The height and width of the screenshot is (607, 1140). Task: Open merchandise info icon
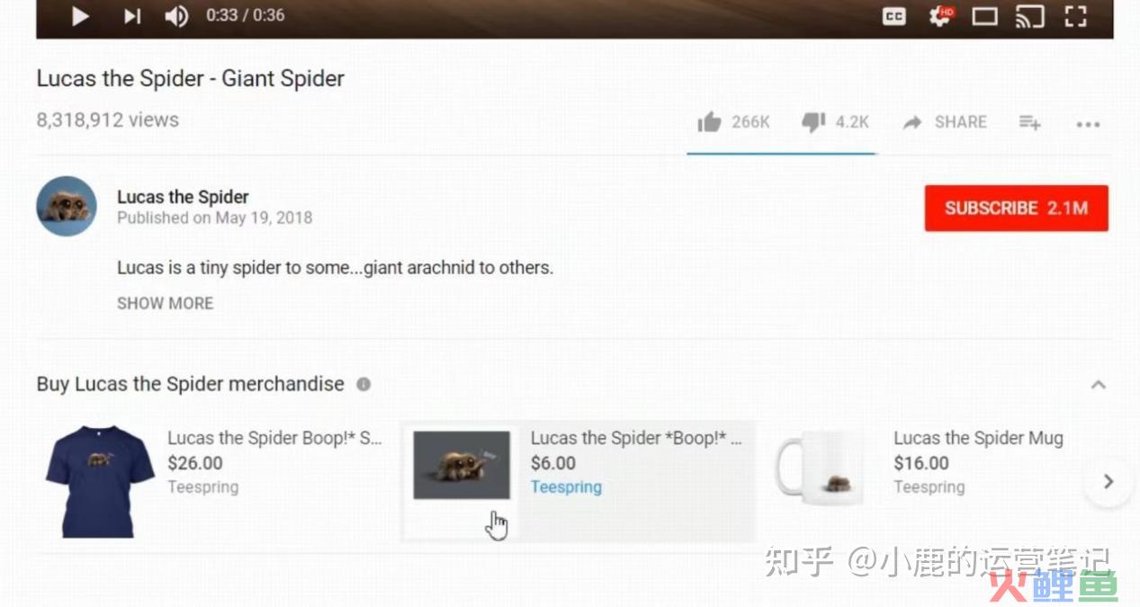coord(364,384)
